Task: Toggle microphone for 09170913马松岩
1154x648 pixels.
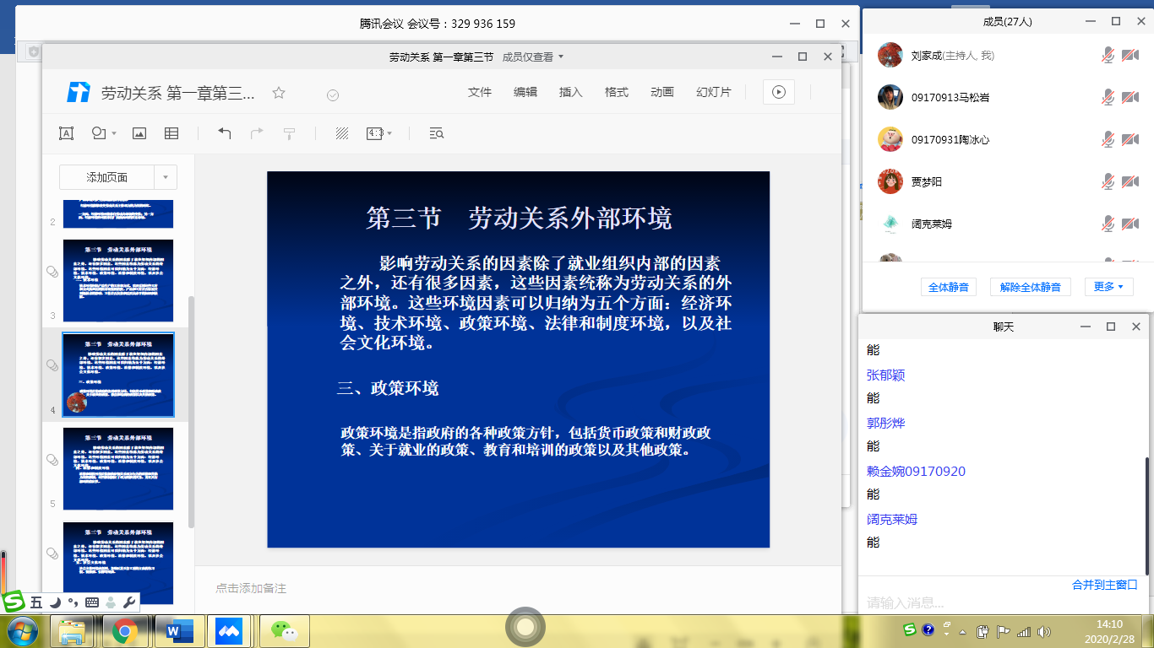Action: 1108,97
